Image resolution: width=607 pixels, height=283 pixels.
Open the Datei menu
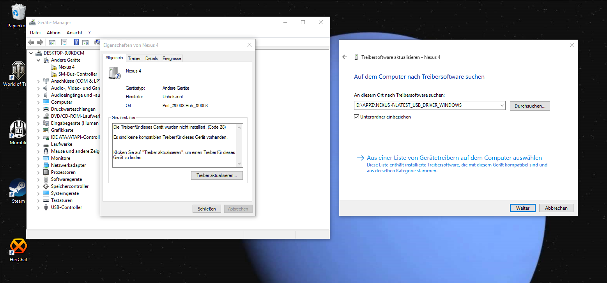pyautogui.click(x=35, y=33)
